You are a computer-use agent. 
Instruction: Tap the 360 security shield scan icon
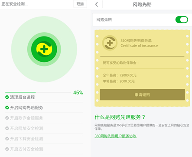point(44,49)
